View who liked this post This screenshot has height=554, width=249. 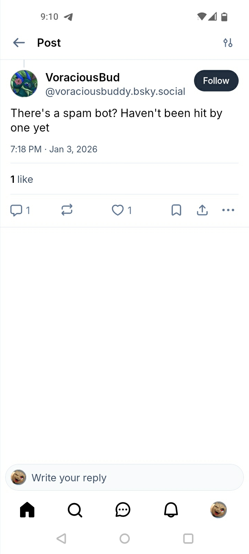coord(22,179)
